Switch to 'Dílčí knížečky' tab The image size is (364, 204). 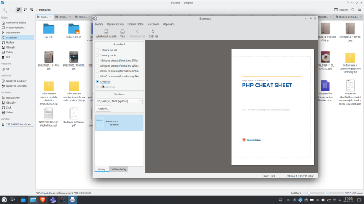(x=119, y=169)
